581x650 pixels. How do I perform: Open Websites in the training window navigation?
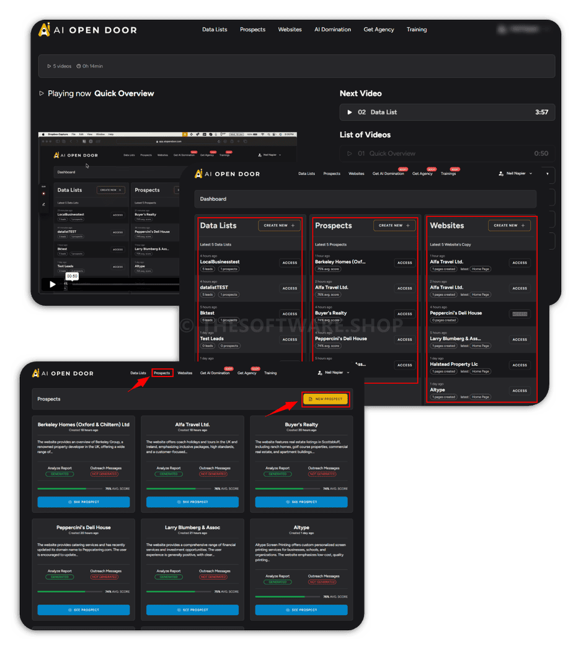pyautogui.click(x=290, y=29)
